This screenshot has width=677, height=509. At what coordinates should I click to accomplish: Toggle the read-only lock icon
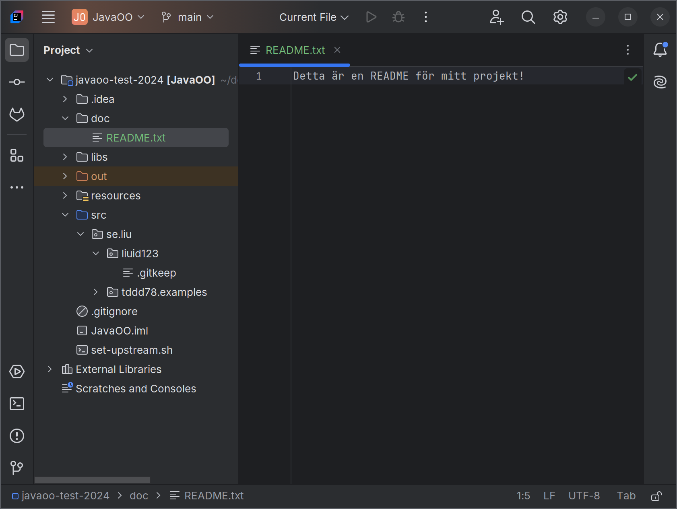pyautogui.click(x=656, y=496)
